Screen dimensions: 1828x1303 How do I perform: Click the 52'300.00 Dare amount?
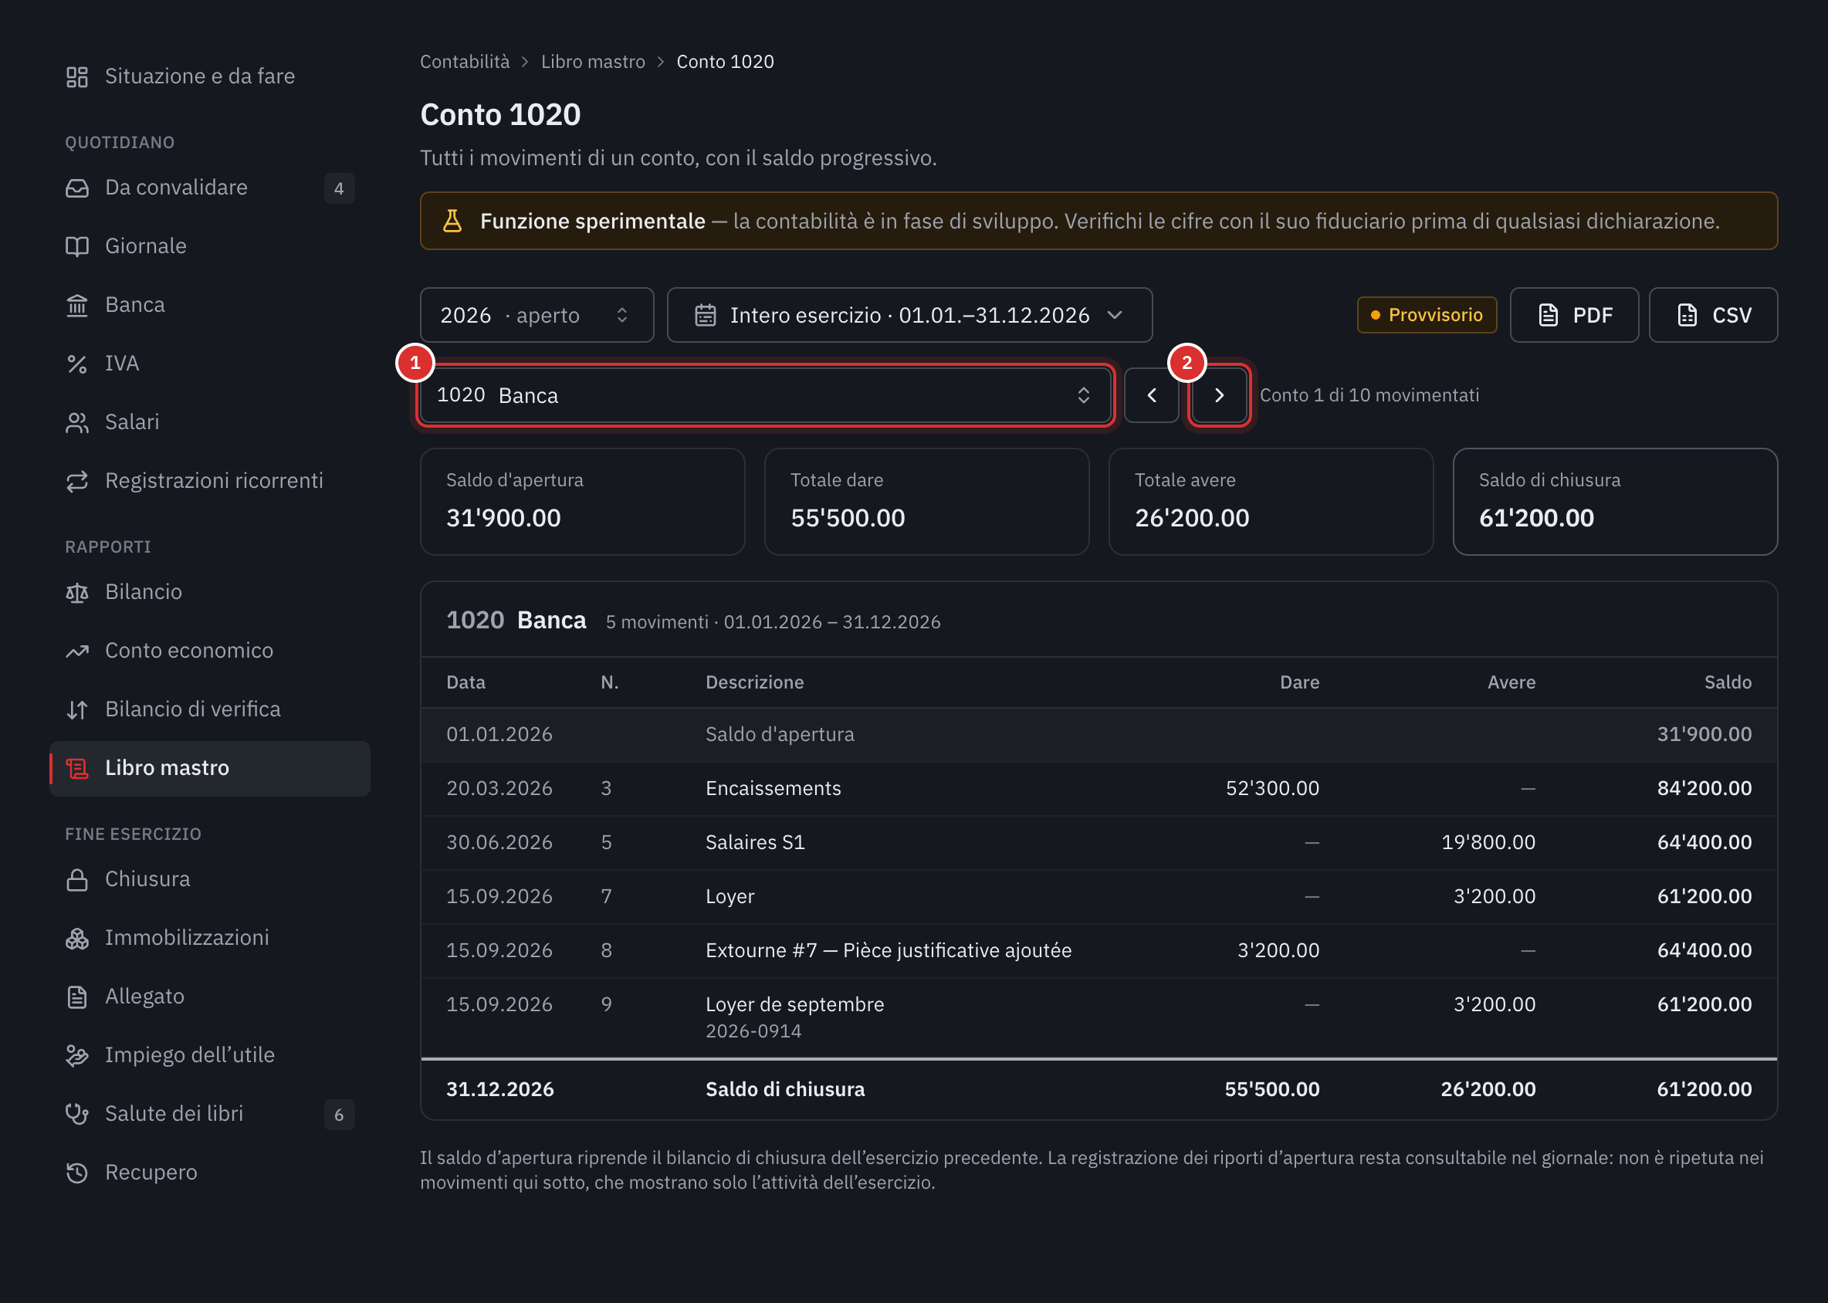[1272, 788]
